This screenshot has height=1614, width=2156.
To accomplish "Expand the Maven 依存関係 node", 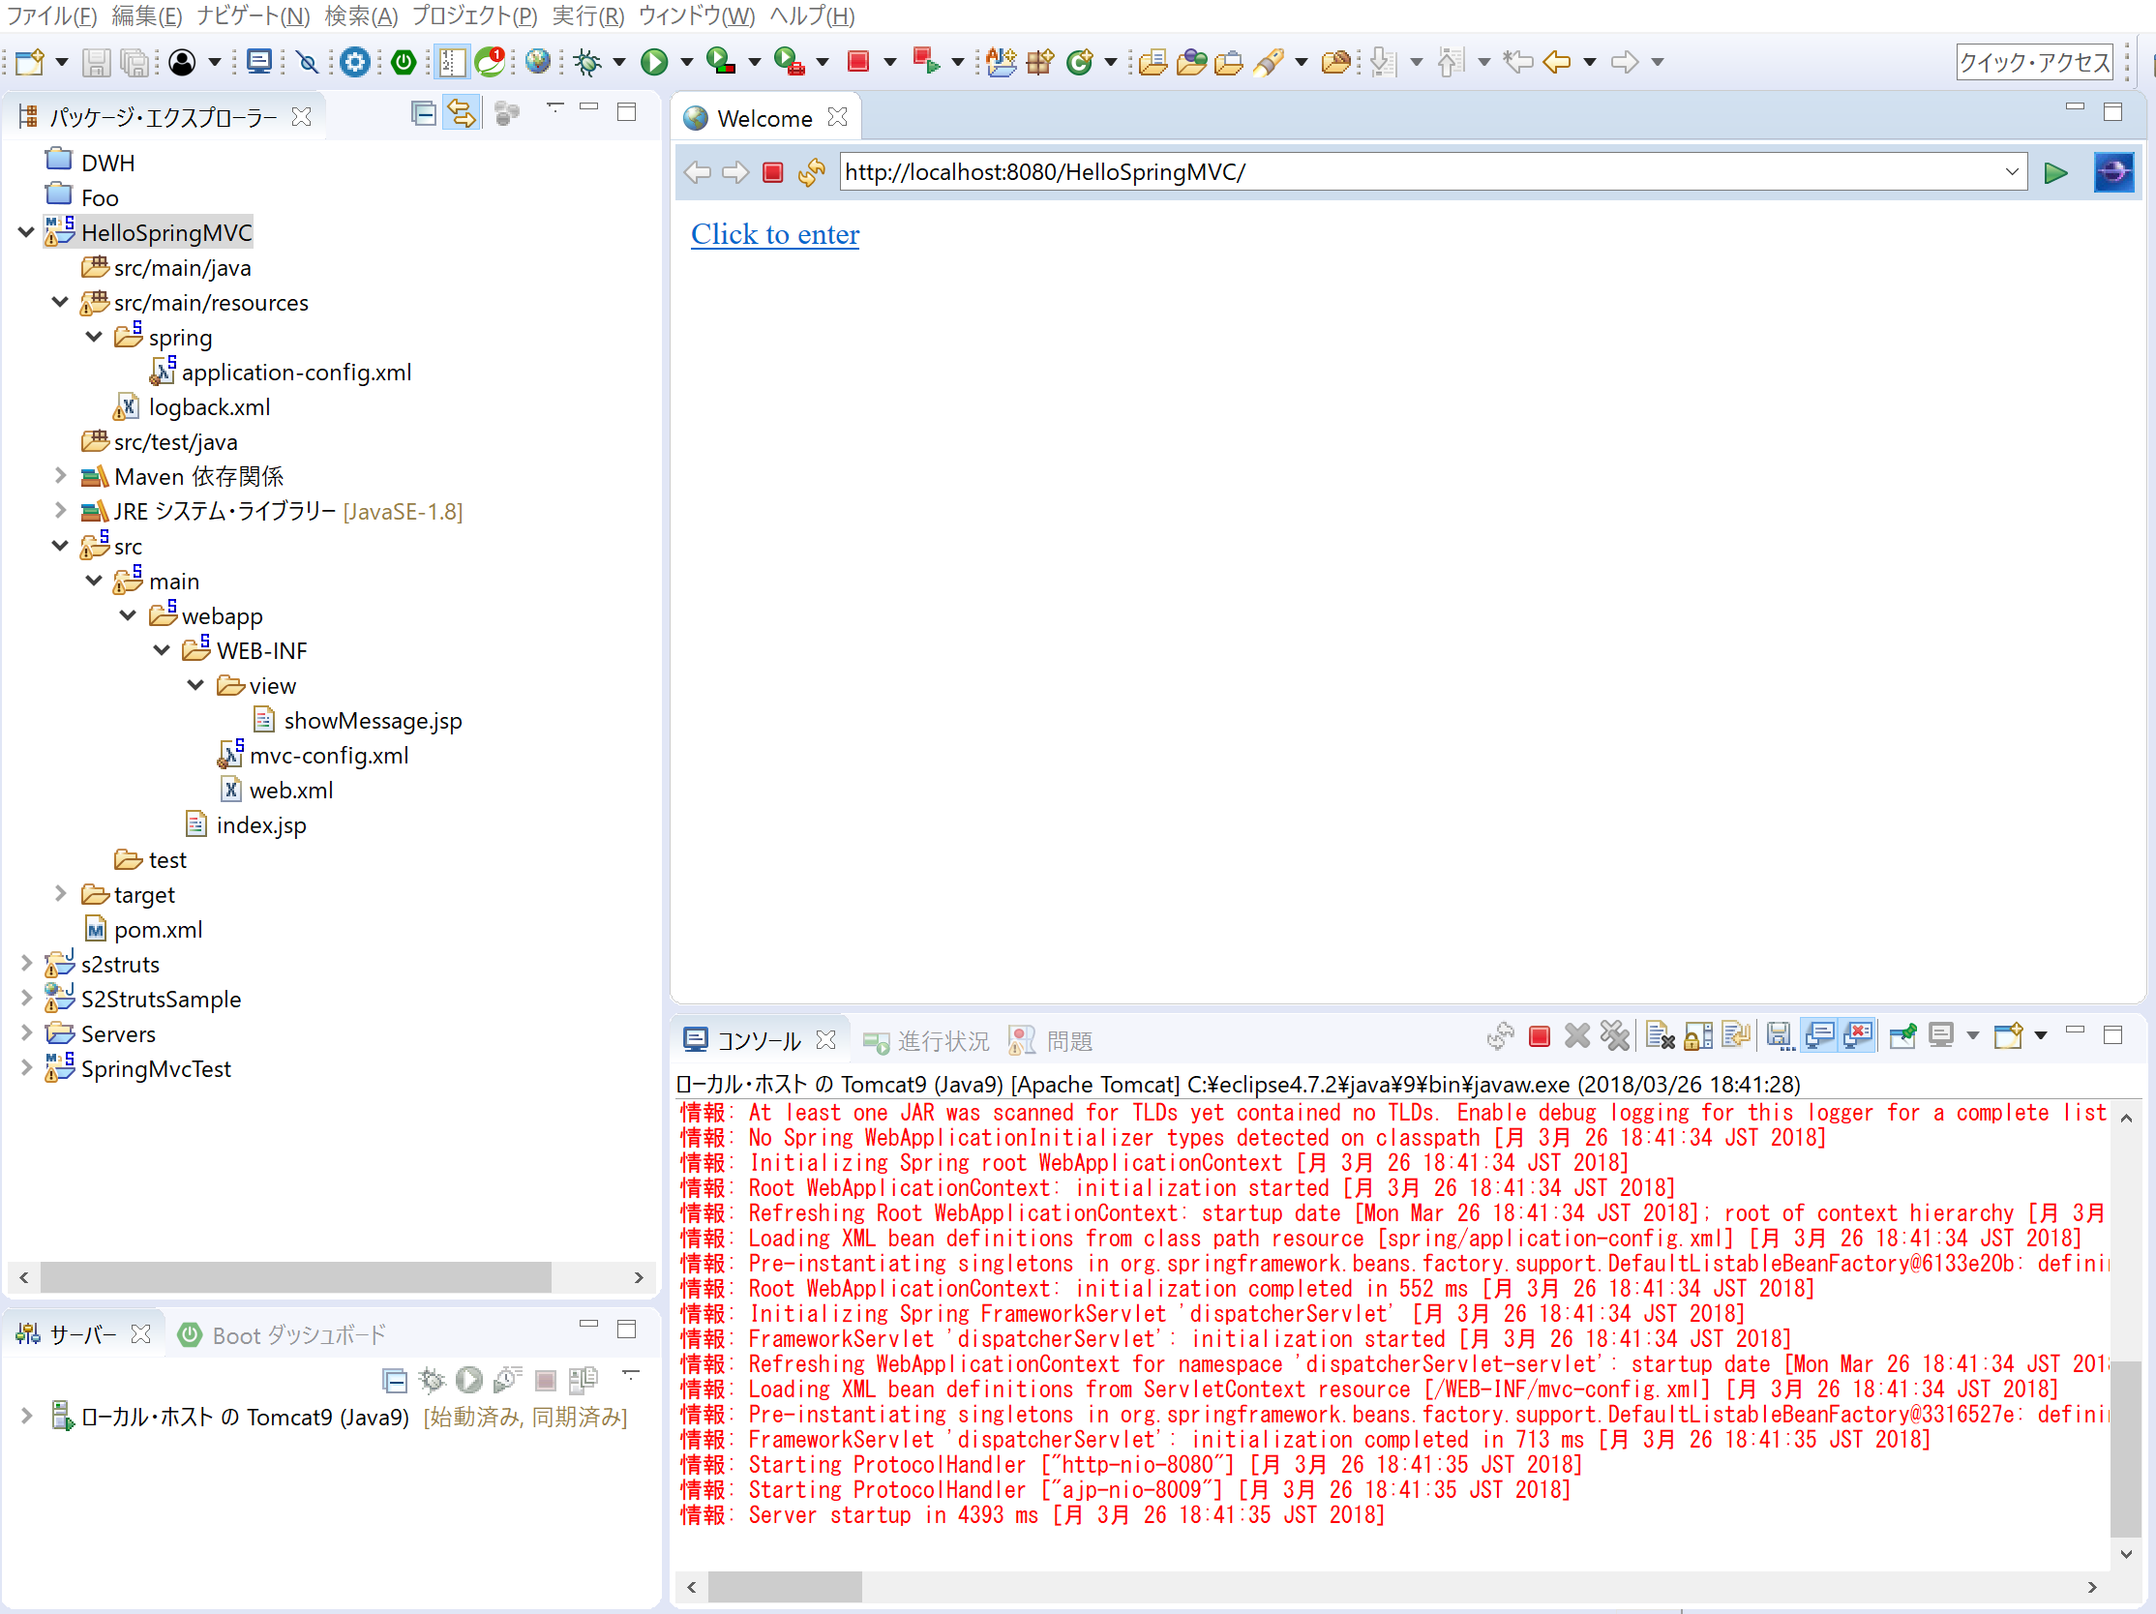I will tap(60, 477).
